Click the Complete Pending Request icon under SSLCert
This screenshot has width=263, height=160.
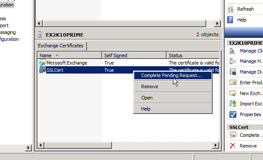233,135
